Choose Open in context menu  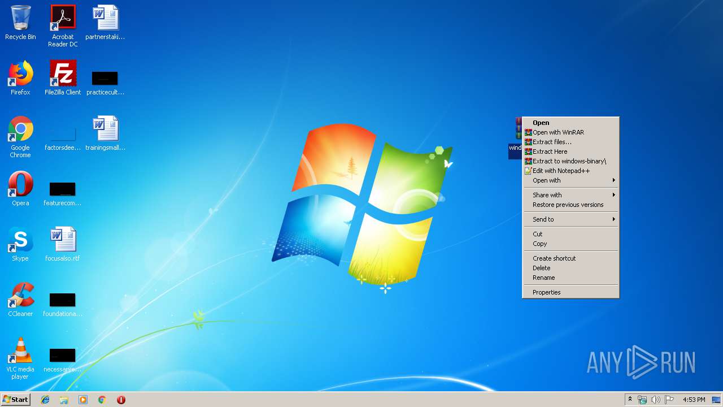point(570,123)
